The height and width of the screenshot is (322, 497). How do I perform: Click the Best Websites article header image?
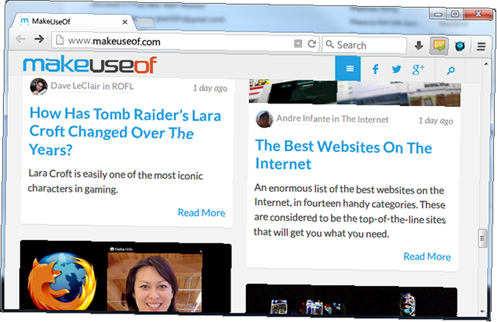click(x=355, y=92)
